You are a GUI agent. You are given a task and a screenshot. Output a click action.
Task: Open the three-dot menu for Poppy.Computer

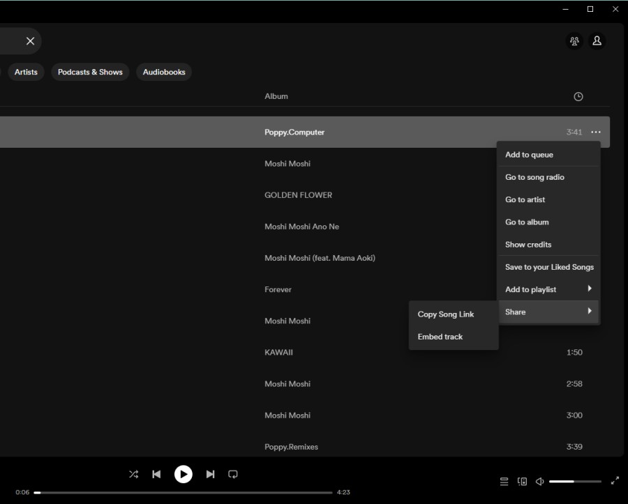tap(596, 132)
